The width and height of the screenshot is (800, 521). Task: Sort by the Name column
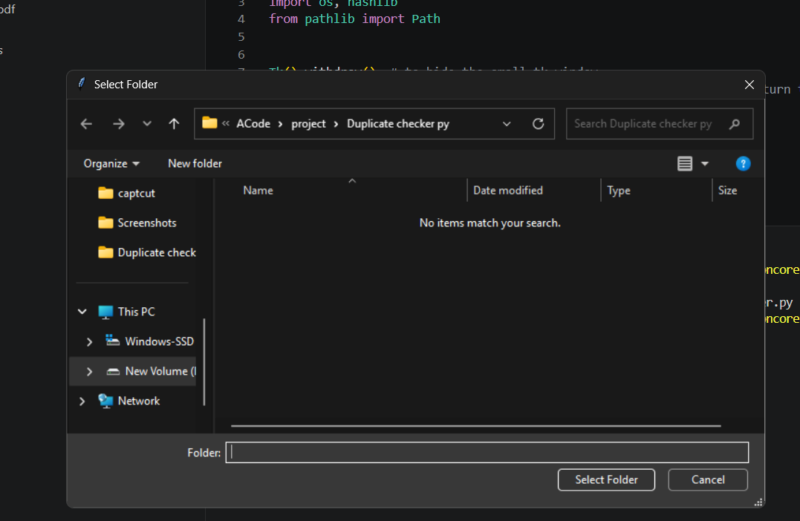click(x=258, y=190)
